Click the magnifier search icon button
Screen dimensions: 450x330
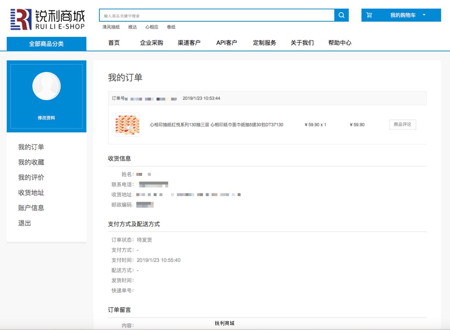tap(341, 15)
